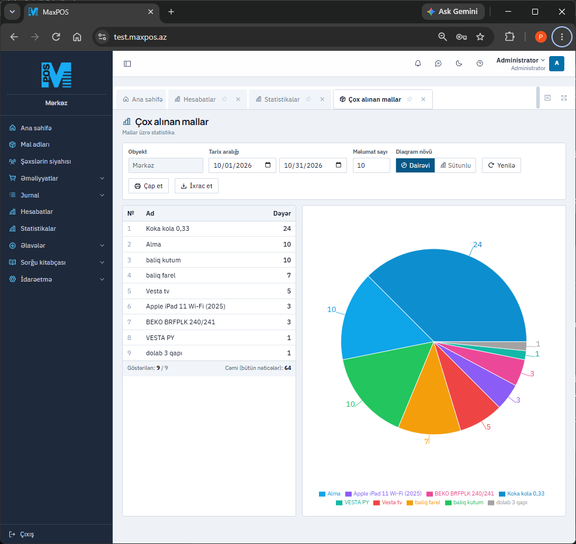Click Çıxış to log out
This screenshot has height=544, width=576.
pyautogui.click(x=22, y=534)
